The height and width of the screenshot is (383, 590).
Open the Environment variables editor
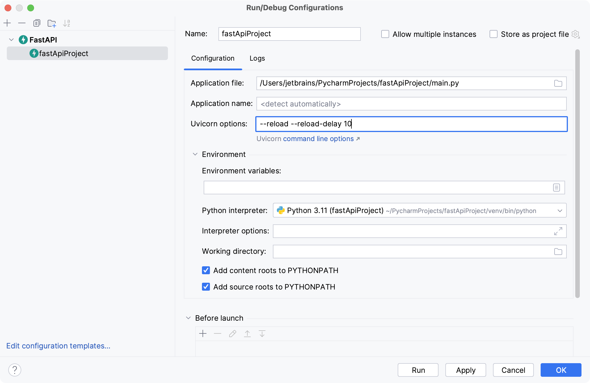pos(556,188)
